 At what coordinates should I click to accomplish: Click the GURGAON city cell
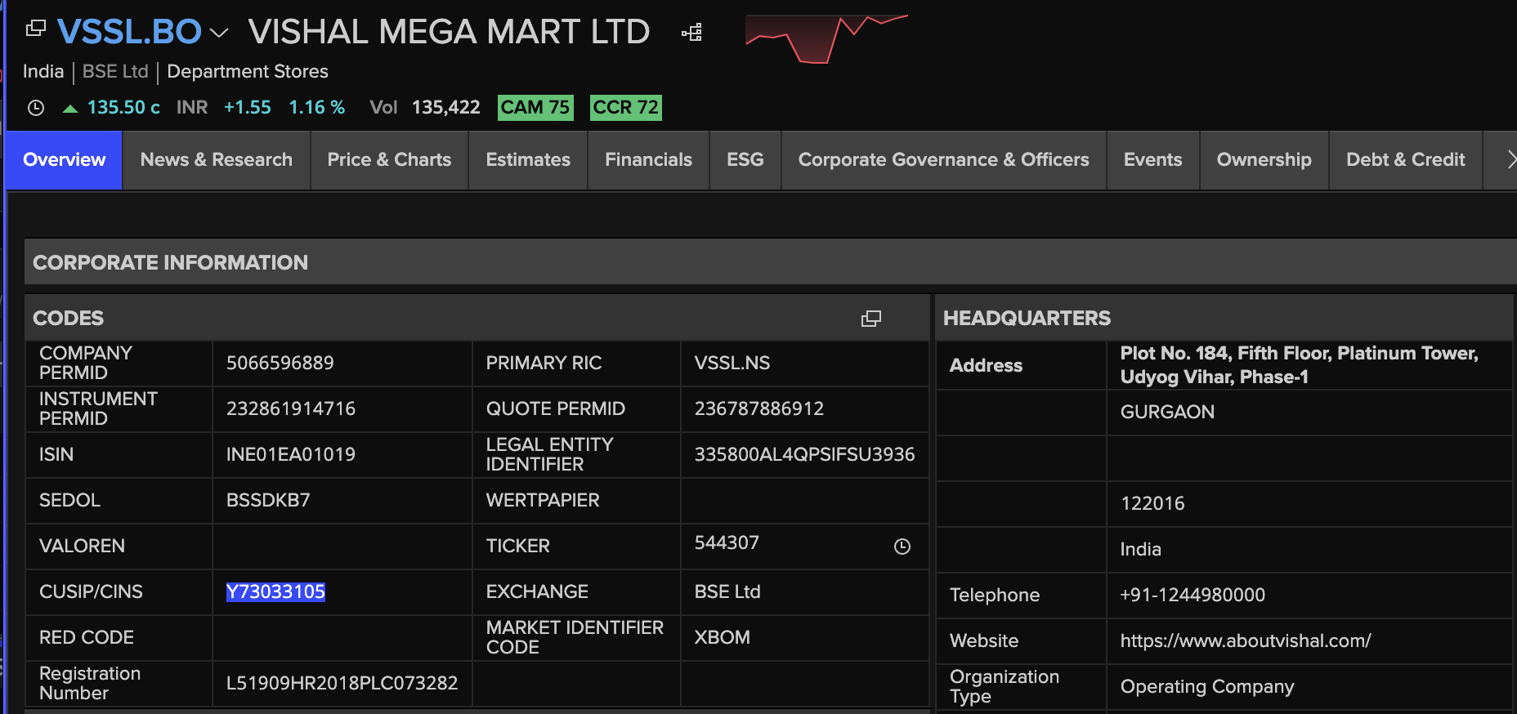point(1167,412)
